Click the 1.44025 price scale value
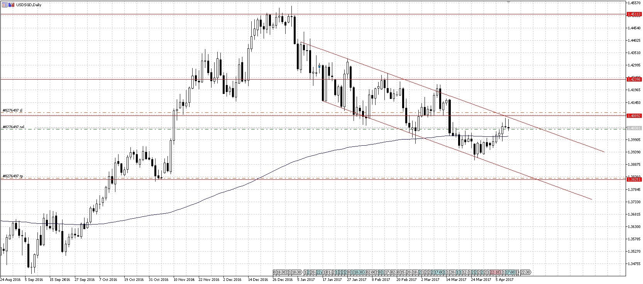The image size is (643, 284). point(634,40)
